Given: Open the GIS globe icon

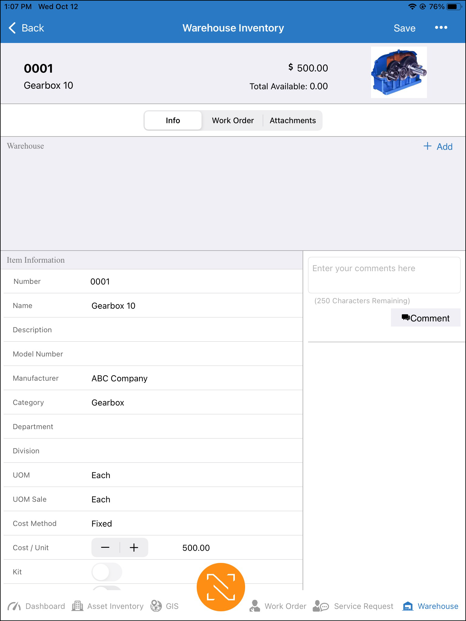Looking at the screenshot, I should coord(156,606).
